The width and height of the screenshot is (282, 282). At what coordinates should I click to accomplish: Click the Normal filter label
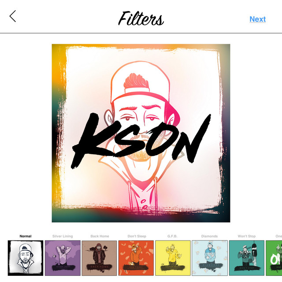coord(26,236)
